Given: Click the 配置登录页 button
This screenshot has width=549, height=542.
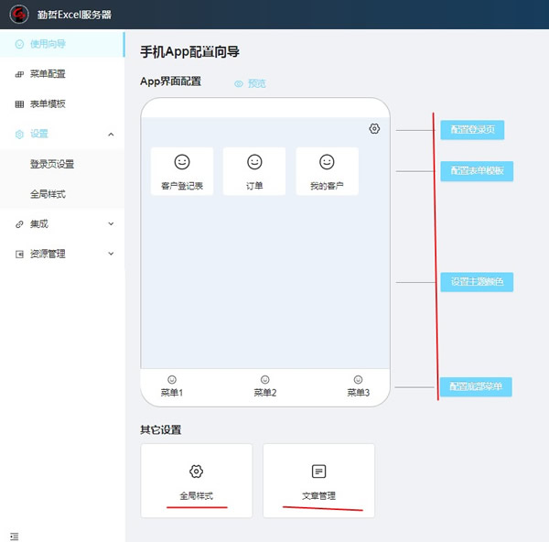Looking at the screenshot, I should tap(471, 130).
